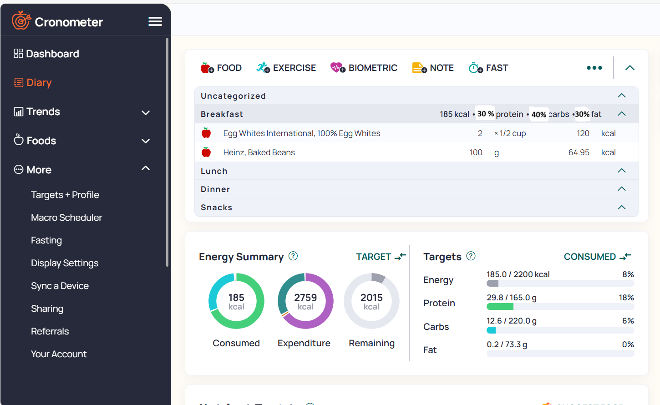Click the Cronometer logo icon

point(21,20)
